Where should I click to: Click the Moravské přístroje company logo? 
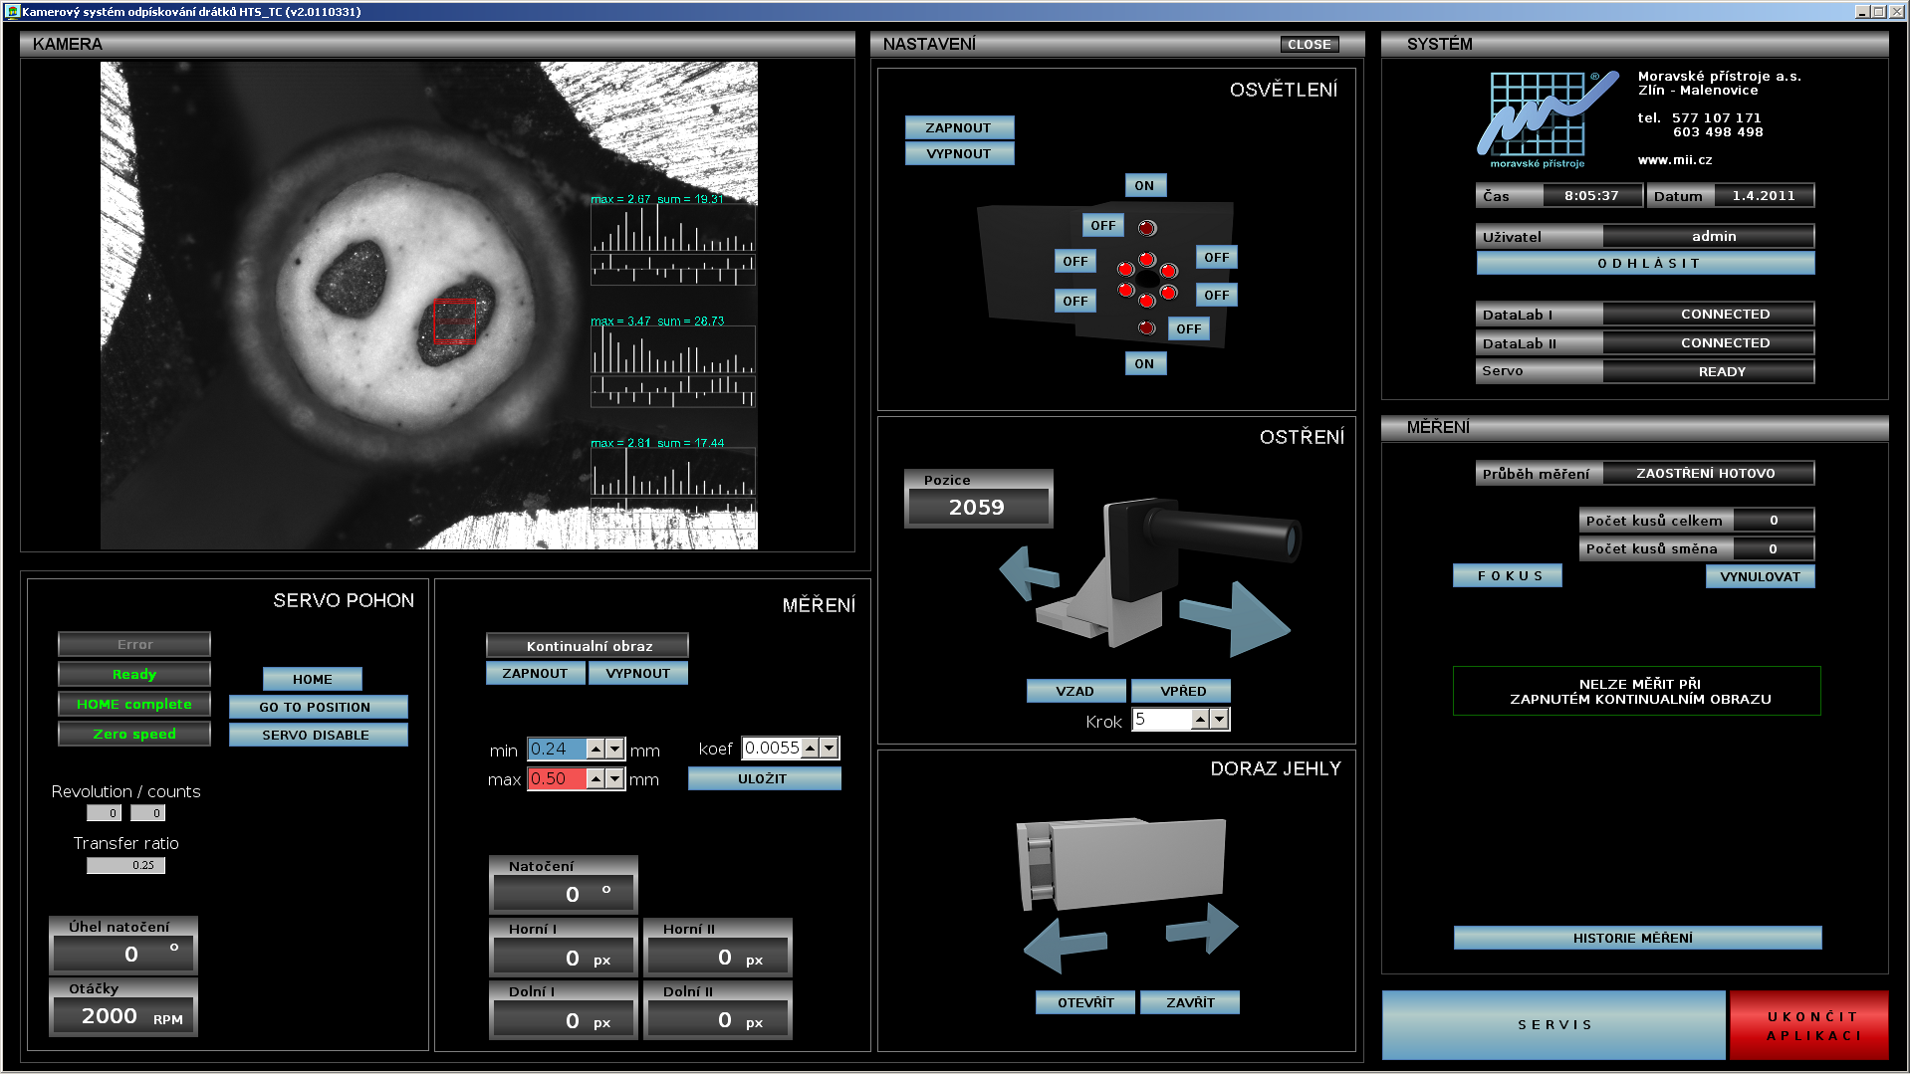point(1544,119)
